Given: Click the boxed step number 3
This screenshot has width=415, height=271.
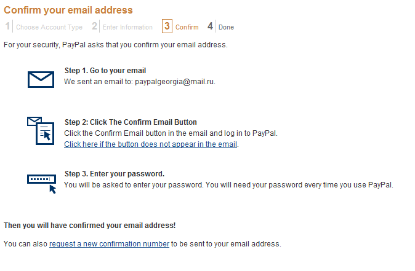Looking at the screenshot, I should (167, 26).
